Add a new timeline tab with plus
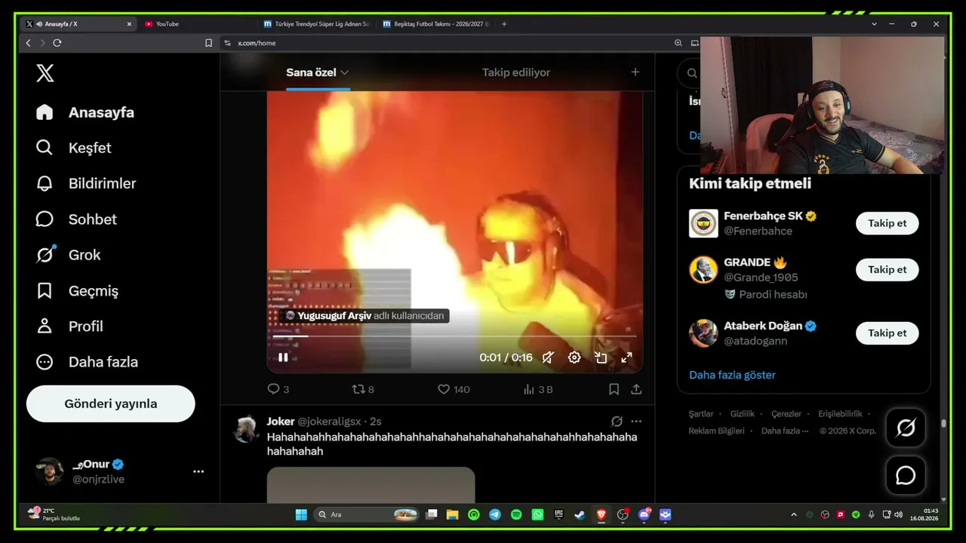 (x=635, y=72)
